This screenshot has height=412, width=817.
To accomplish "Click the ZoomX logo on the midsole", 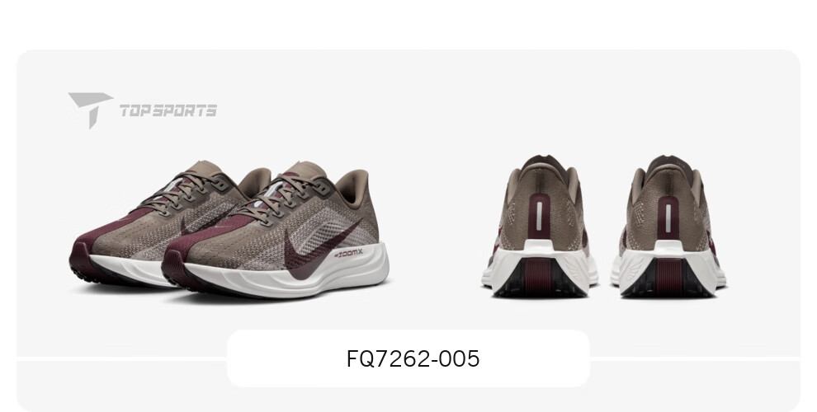I will click(x=348, y=254).
